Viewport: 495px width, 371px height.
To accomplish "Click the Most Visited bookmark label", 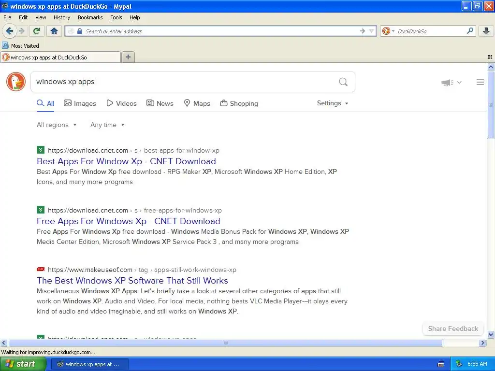I will (x=25, y=46).
